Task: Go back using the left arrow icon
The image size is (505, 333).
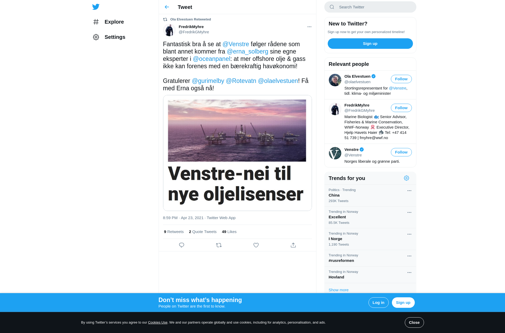Action: [x=167, y=7]
